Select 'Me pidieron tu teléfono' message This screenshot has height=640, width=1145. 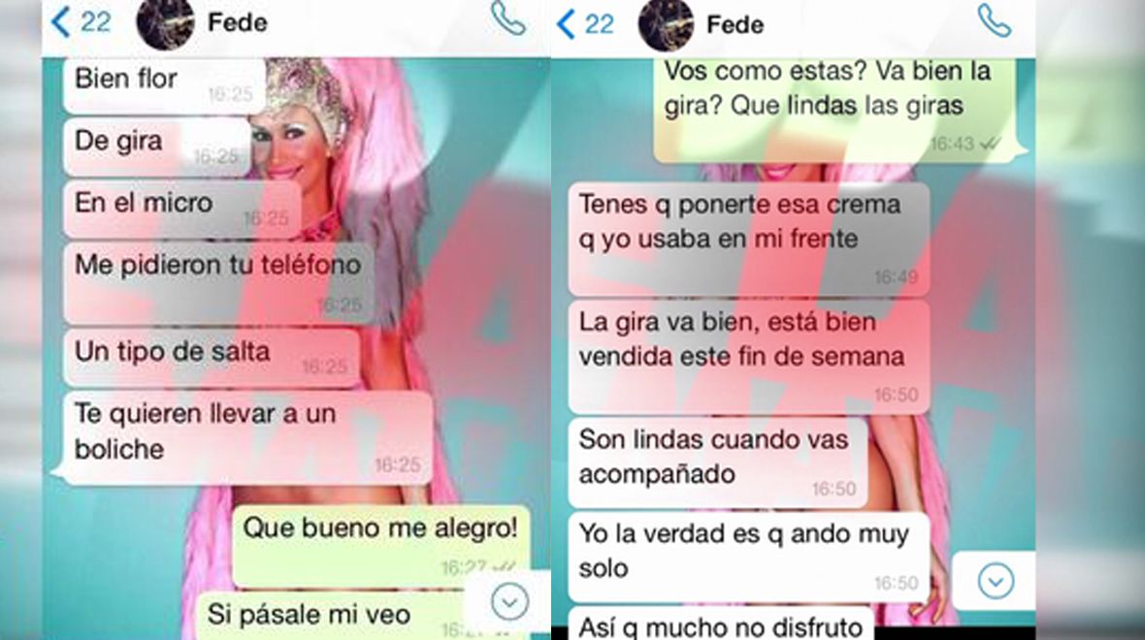[219, 283]
